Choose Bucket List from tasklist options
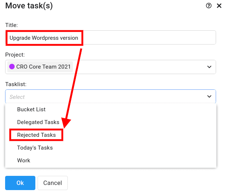This screenshot has width=227, height=193. (x=31, y=109)
